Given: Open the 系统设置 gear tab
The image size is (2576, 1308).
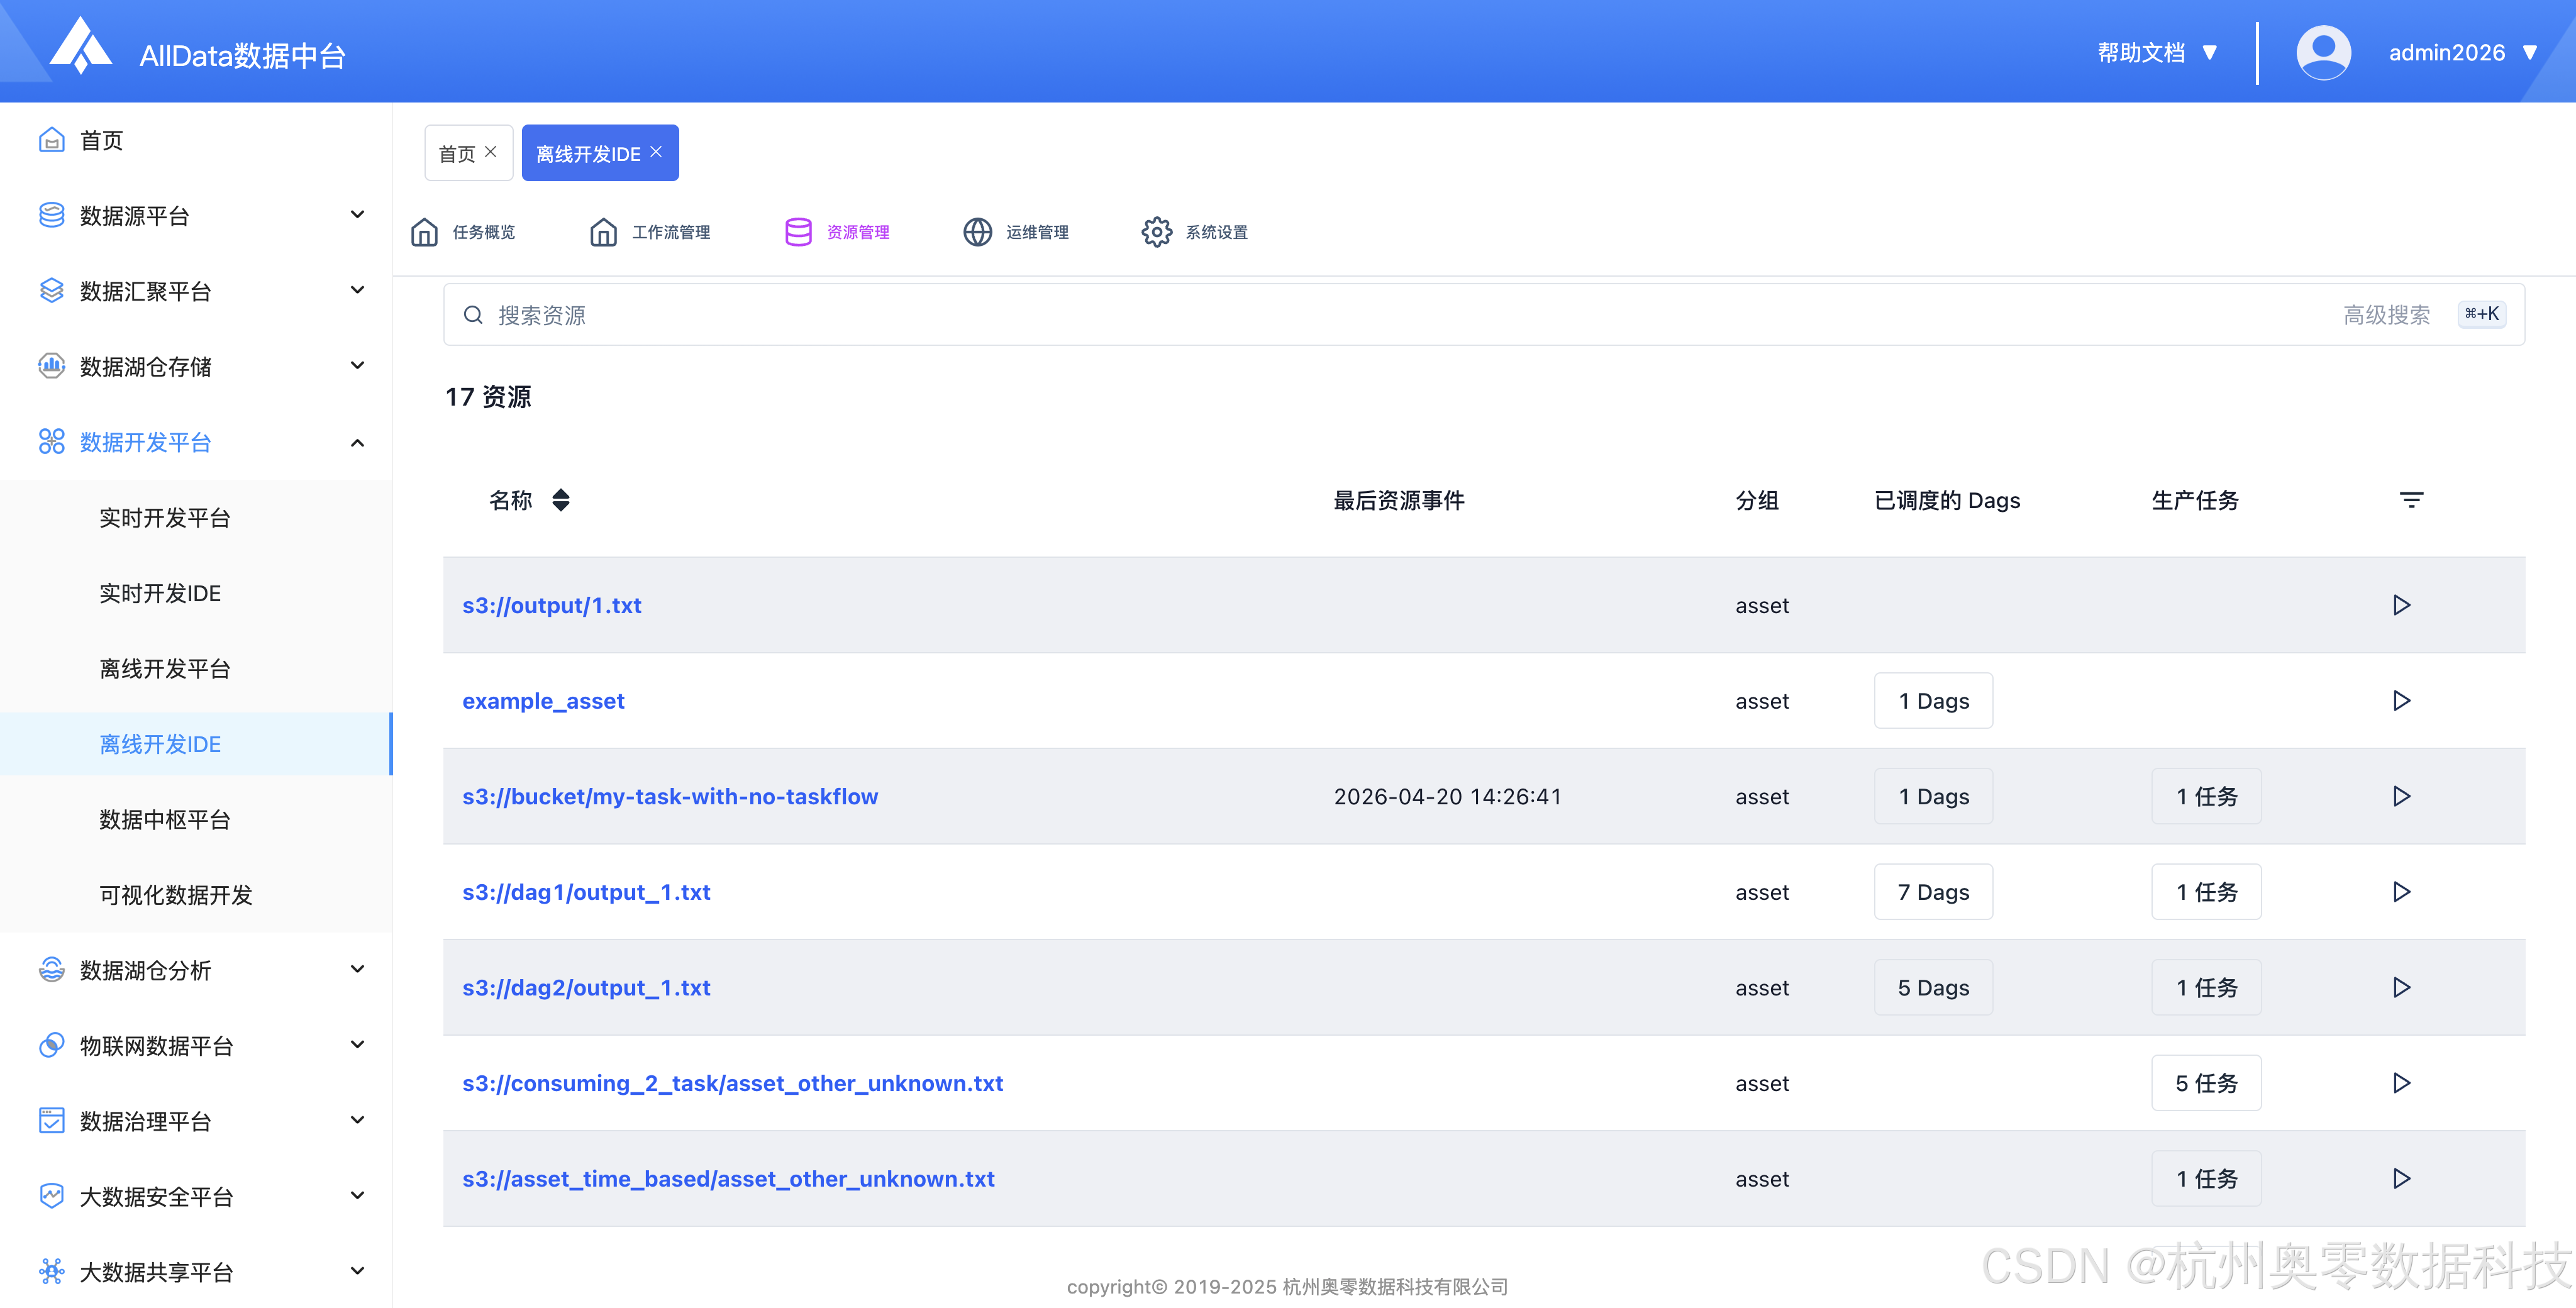Looking at the screenshot, I should tap(1196, 232).
